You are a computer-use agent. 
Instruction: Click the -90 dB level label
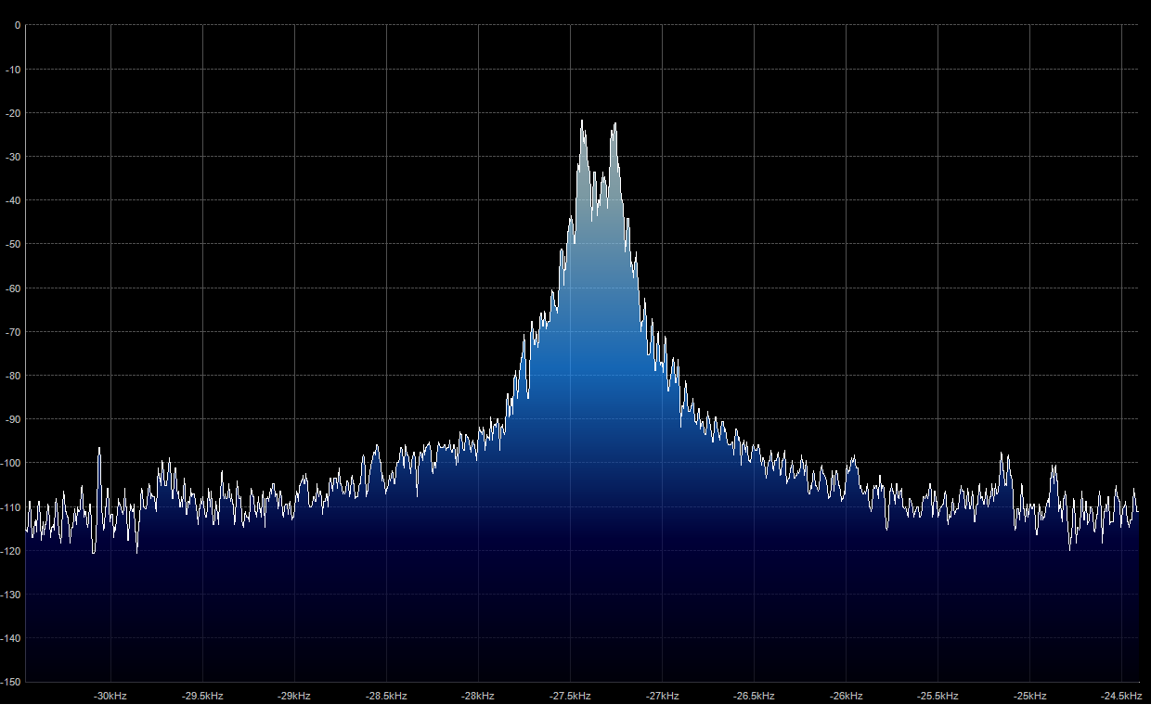click(x=14, y=419)
